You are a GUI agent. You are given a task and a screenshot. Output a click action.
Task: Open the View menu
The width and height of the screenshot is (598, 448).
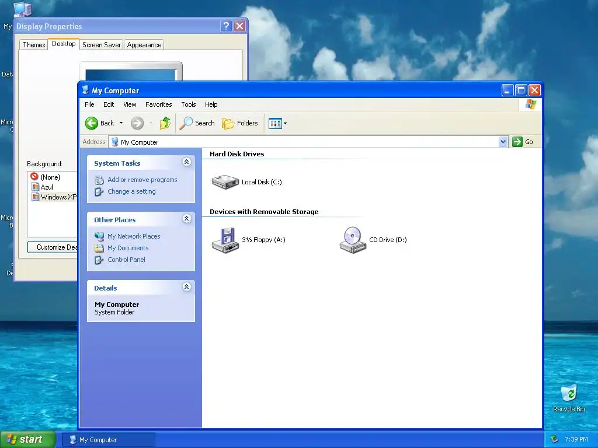pyautogui.click(x=130, y=104)
